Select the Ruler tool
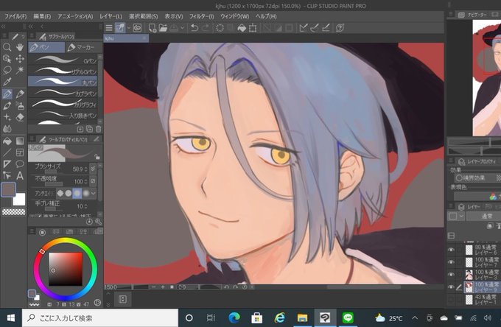Screen dimensions: 501x327 7,164
